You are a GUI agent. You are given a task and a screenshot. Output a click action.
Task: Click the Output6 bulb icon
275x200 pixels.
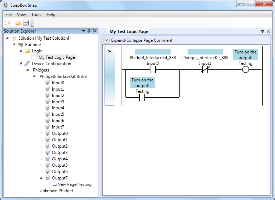click(47, 171)
